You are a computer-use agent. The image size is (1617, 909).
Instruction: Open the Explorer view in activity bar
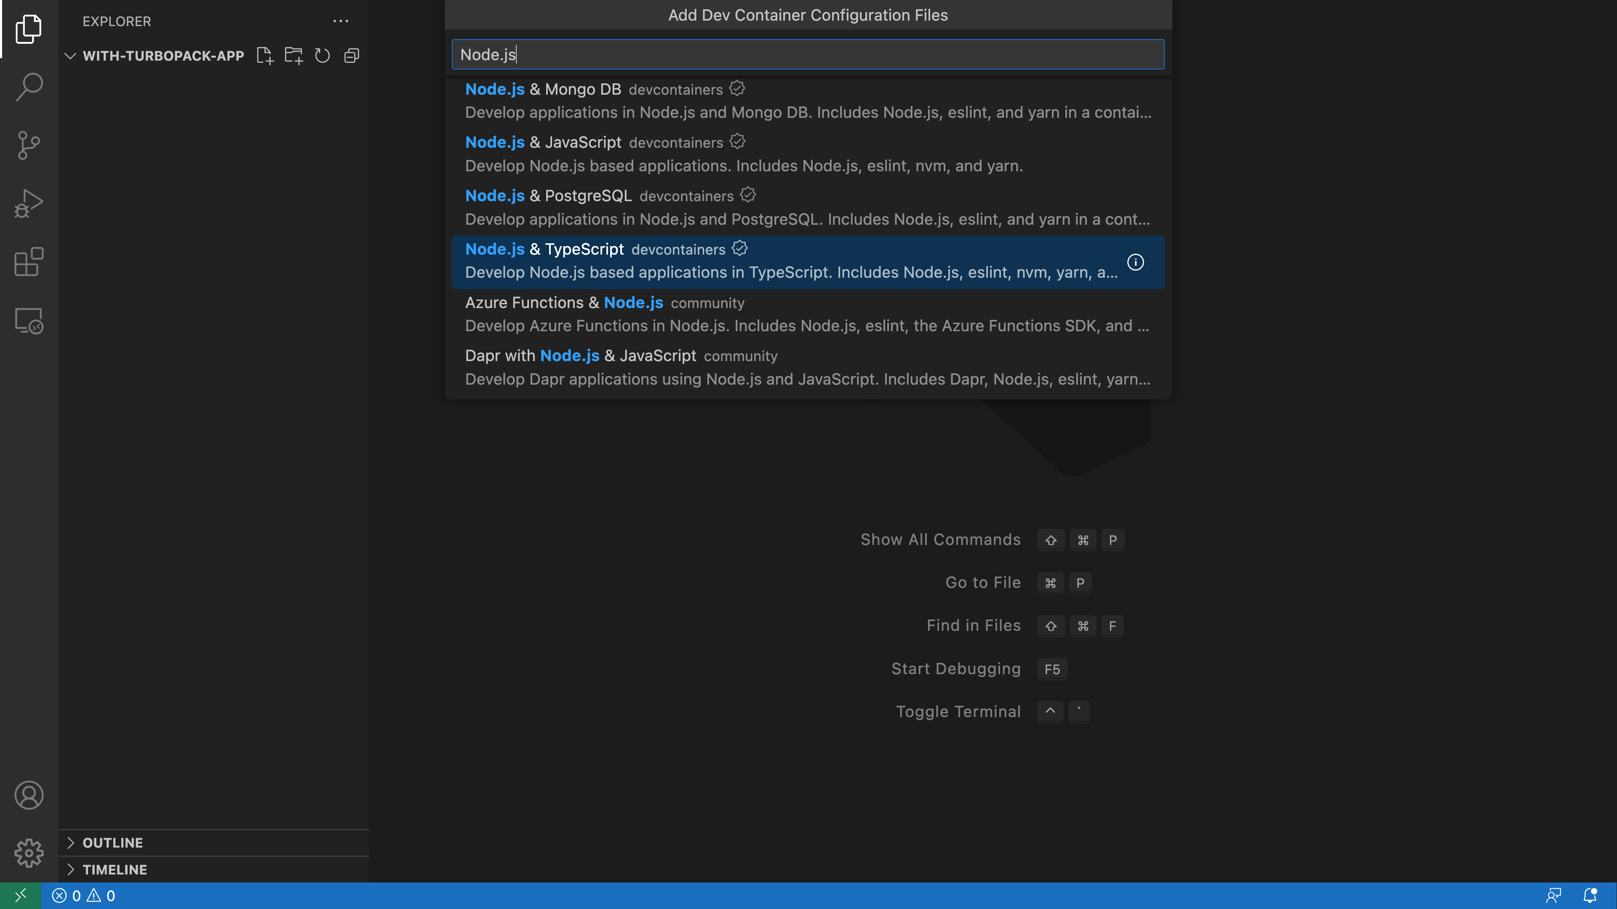point(29,29)
